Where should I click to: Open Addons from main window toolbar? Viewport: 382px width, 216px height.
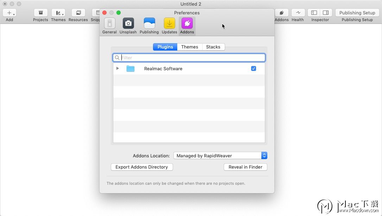282,13
